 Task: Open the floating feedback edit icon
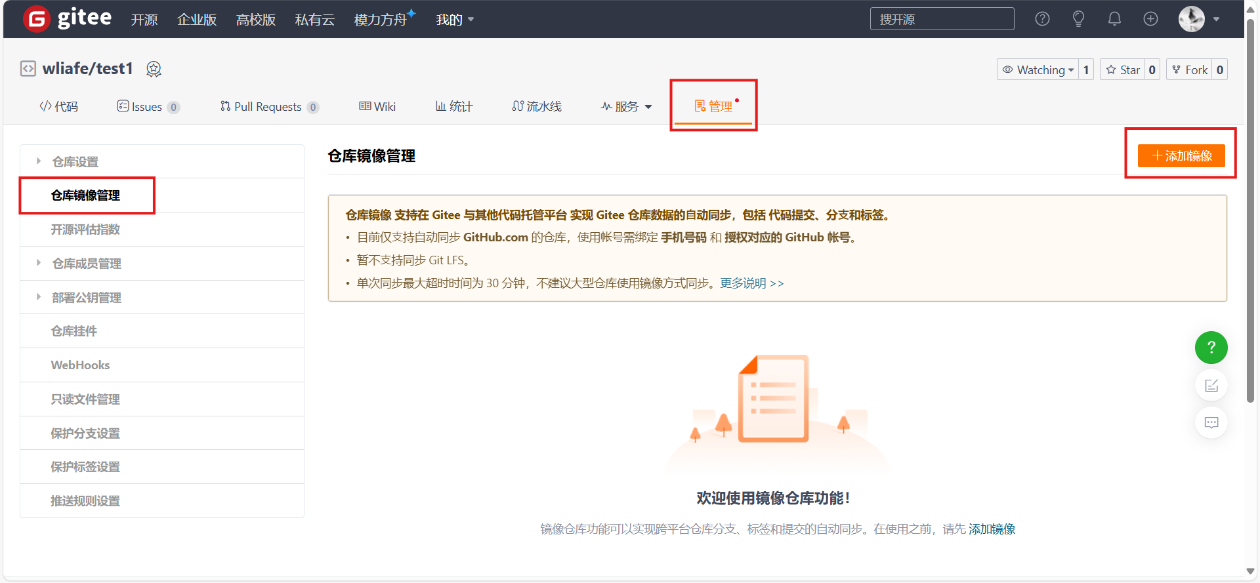click(x=1211, y=386)
